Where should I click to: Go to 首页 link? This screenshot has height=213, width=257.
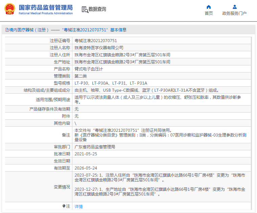[x=209, y=13]
